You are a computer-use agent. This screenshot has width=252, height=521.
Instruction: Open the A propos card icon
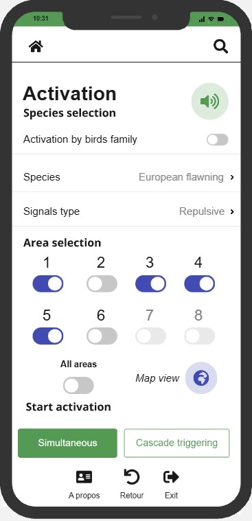pyautogui.click(x=84, y=477)
